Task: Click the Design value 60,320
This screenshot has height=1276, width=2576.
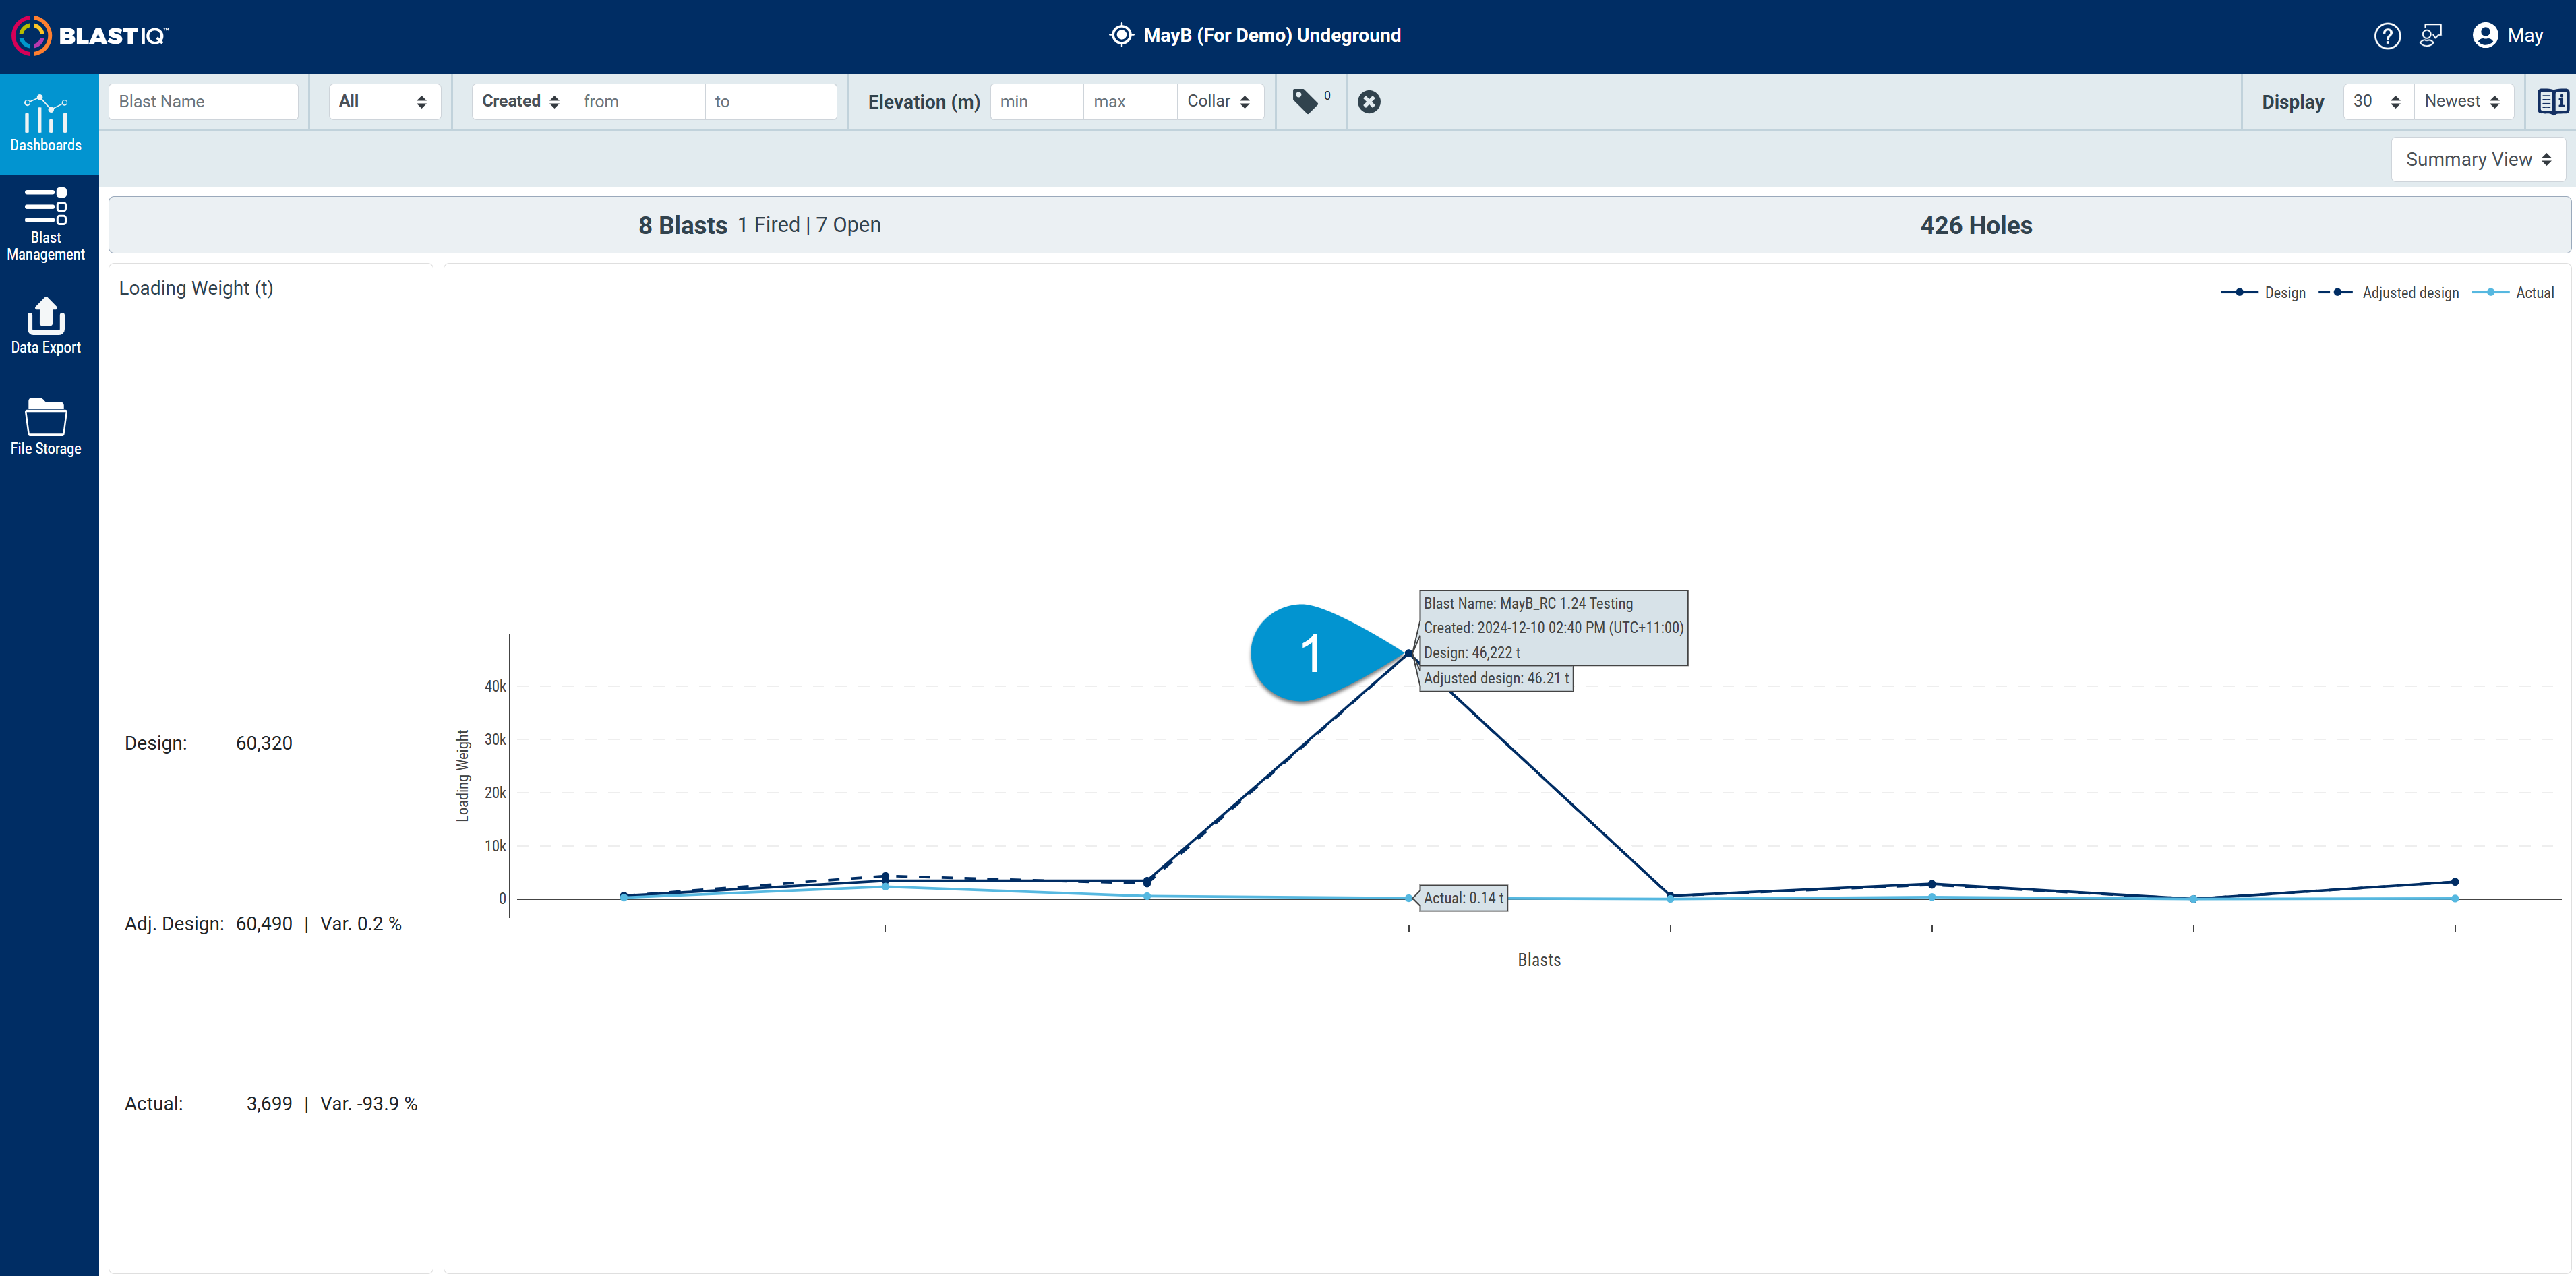Action: 264,744
